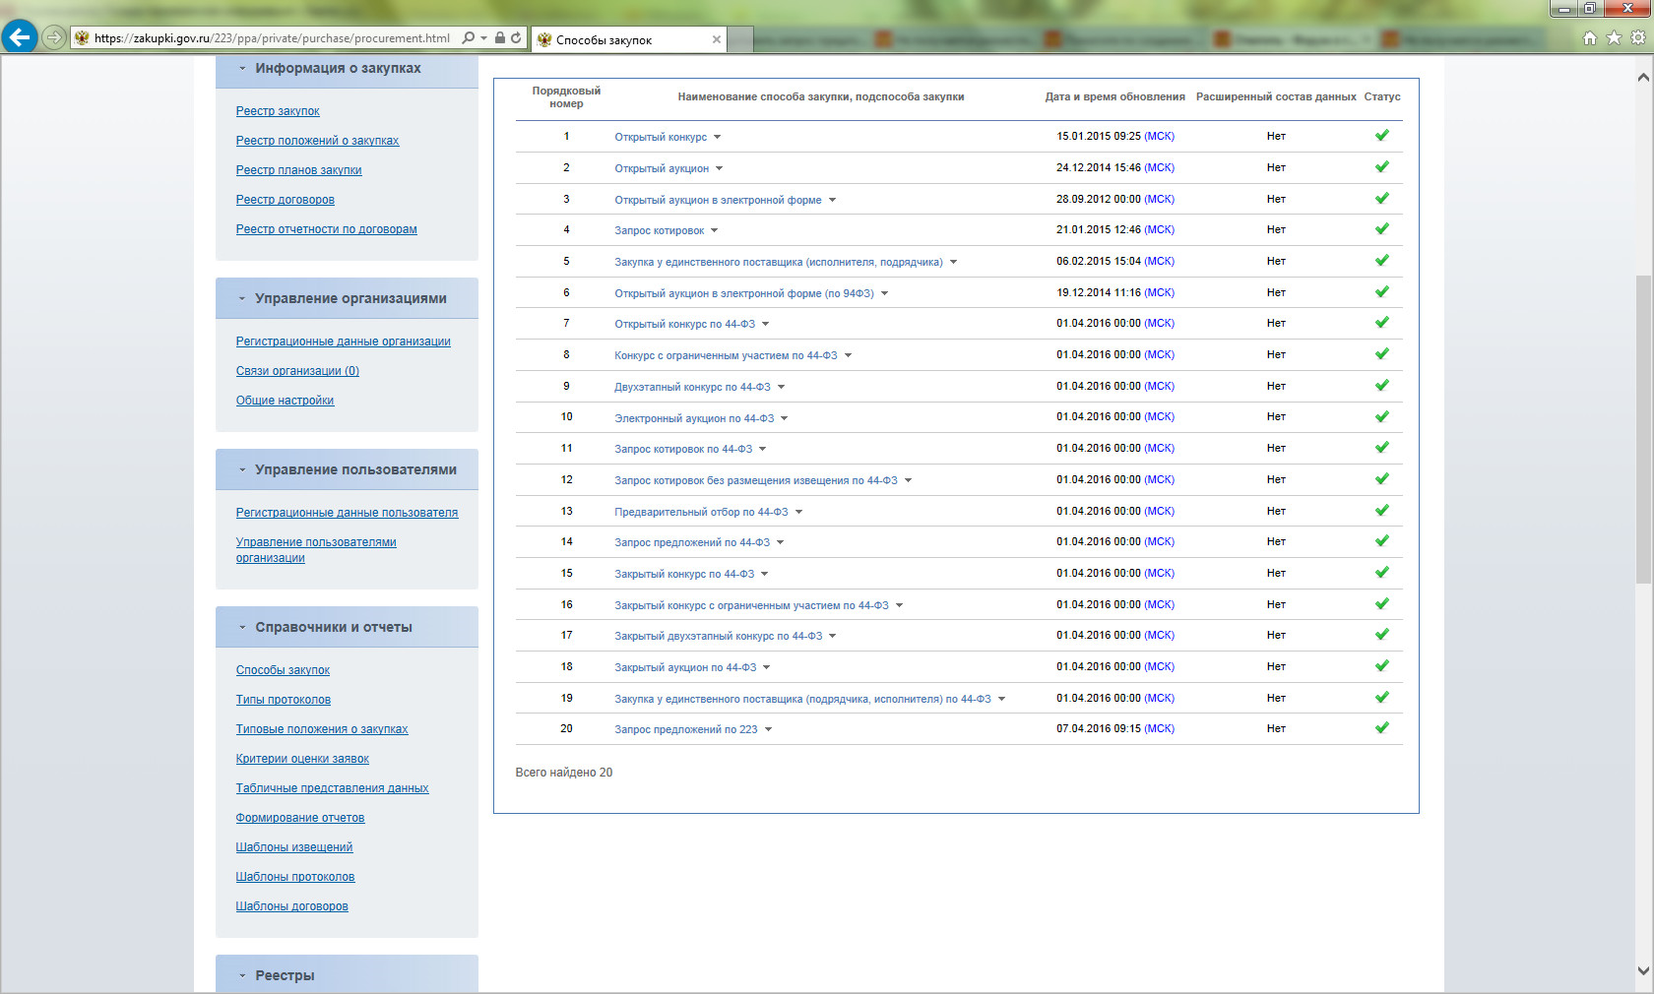
Task: Click the browser Forward arrow button
Action: (54, 37)
